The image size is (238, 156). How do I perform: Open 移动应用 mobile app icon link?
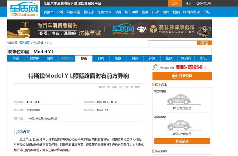(x=197, y=3)
